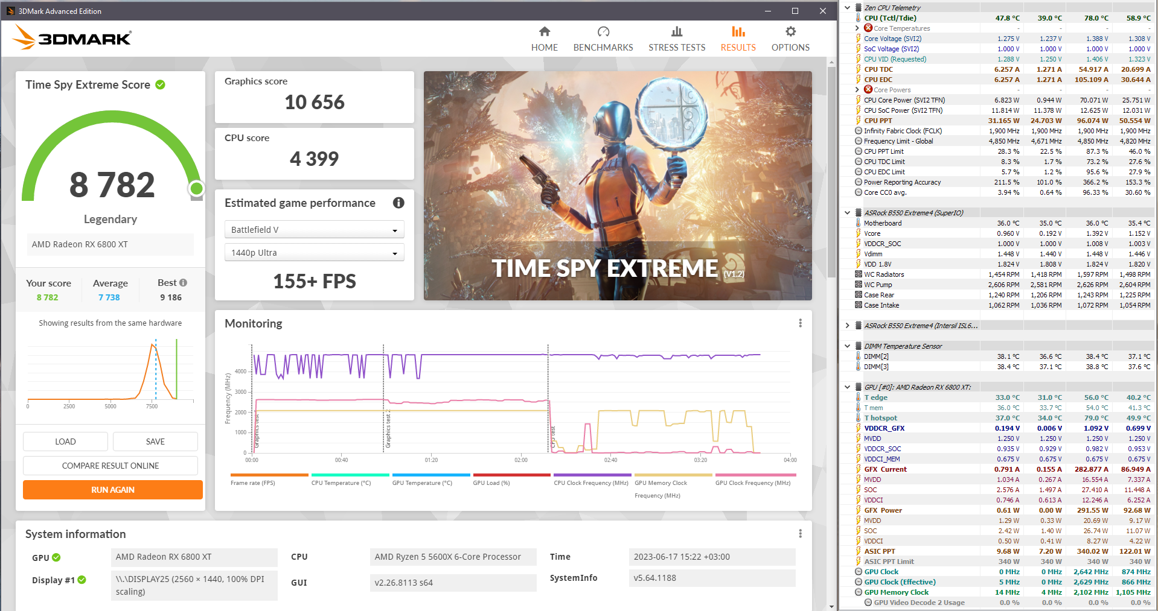Switch to the STRESS TESTS tab
Screen dimensions: 1158x611
point(677,39)
